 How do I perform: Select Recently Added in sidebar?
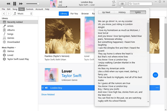tap(19, 22)
